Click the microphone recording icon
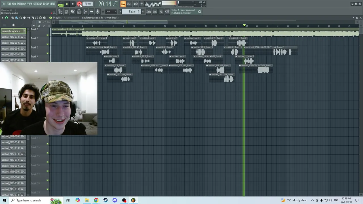 point(98,12)
